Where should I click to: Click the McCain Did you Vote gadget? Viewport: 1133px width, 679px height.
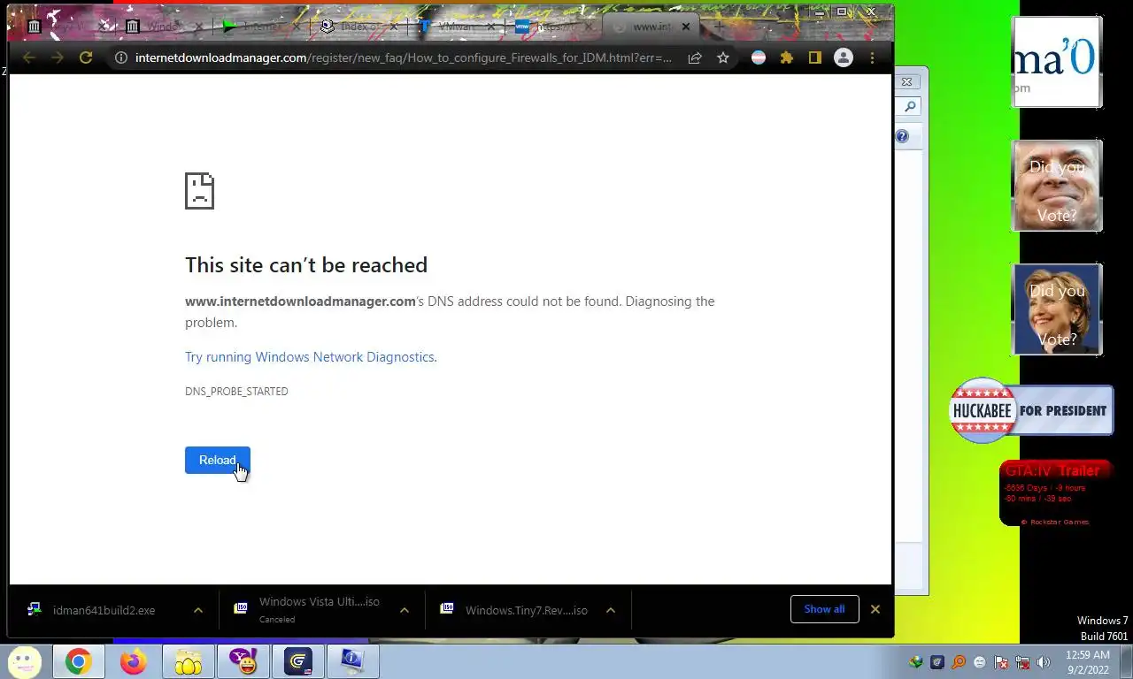point(1057,186)
